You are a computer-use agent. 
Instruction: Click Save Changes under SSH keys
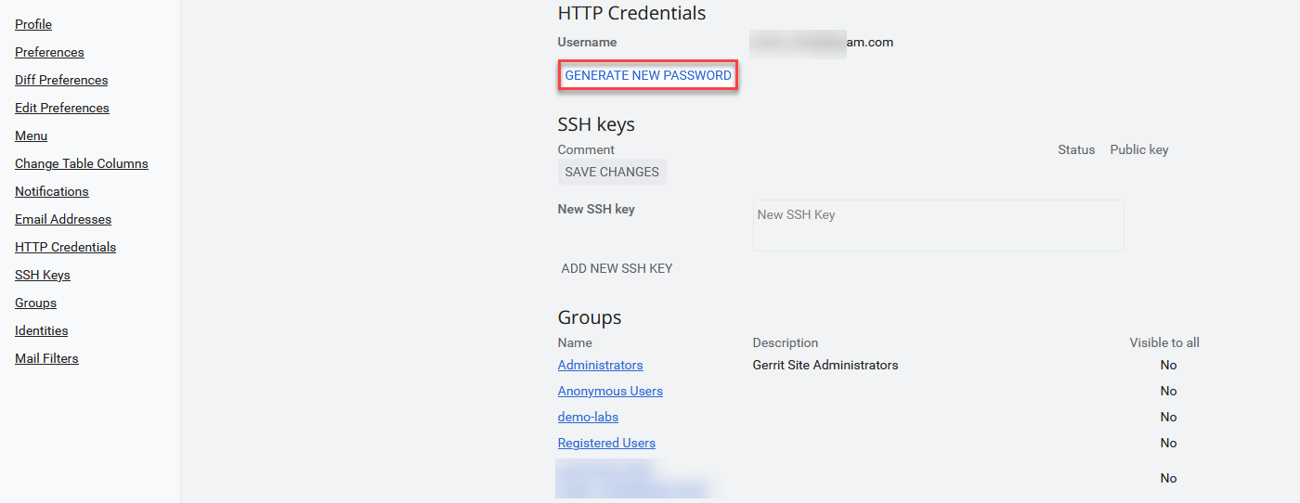pos(612,172)
